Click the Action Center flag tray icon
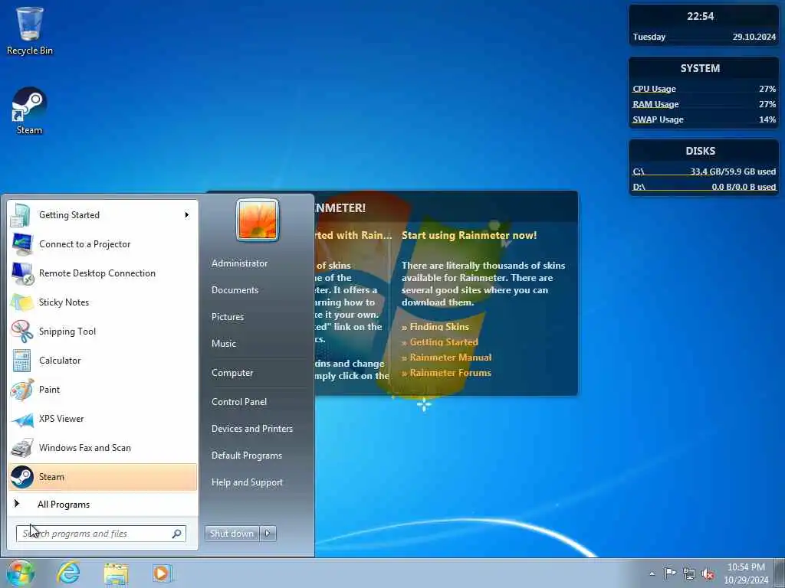The image size is (785, 588). pyautogui.click(x=670, y=573)
